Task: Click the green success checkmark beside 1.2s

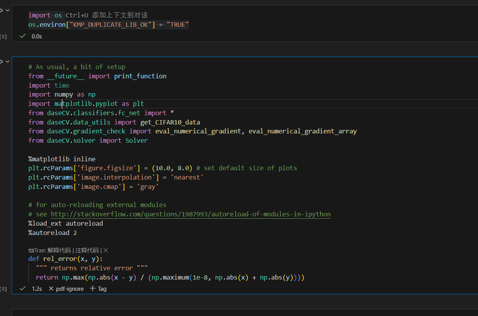Action: (x=23, y=288)
